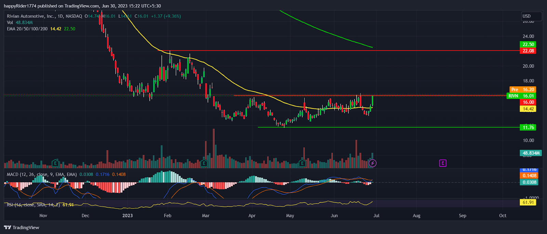
Task: Select the MACD (12, 26, close, 9) legend
Action: [66, 174]
